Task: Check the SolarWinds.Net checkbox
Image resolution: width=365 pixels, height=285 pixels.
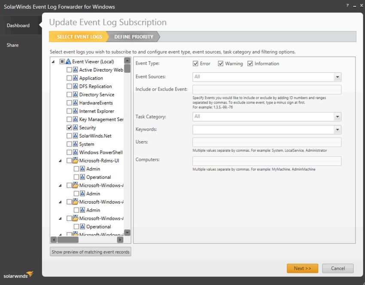Action: 69,136
